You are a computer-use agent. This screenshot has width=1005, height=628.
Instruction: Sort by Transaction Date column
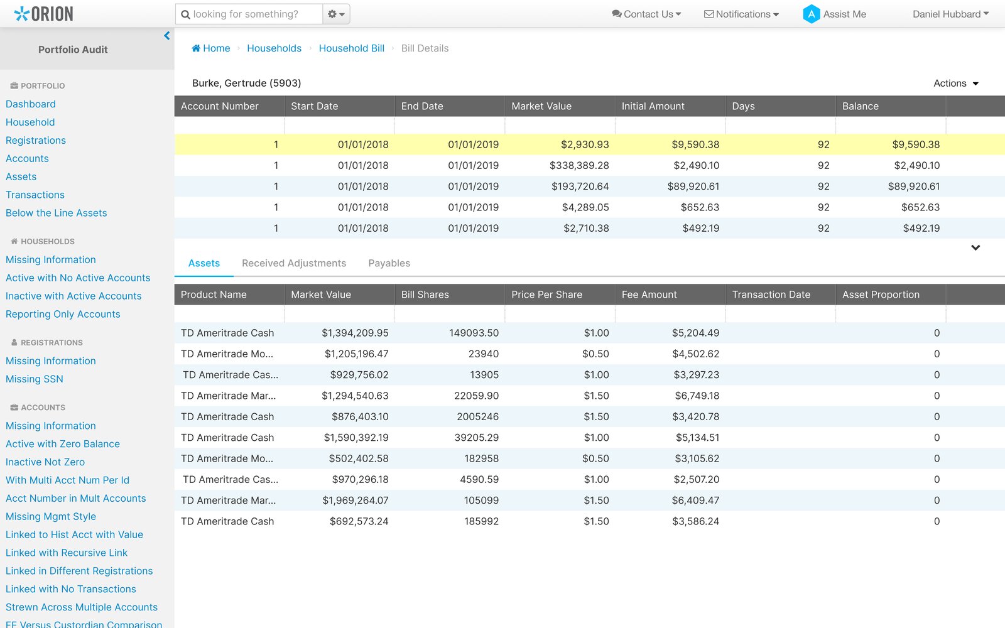click(781, 295)
